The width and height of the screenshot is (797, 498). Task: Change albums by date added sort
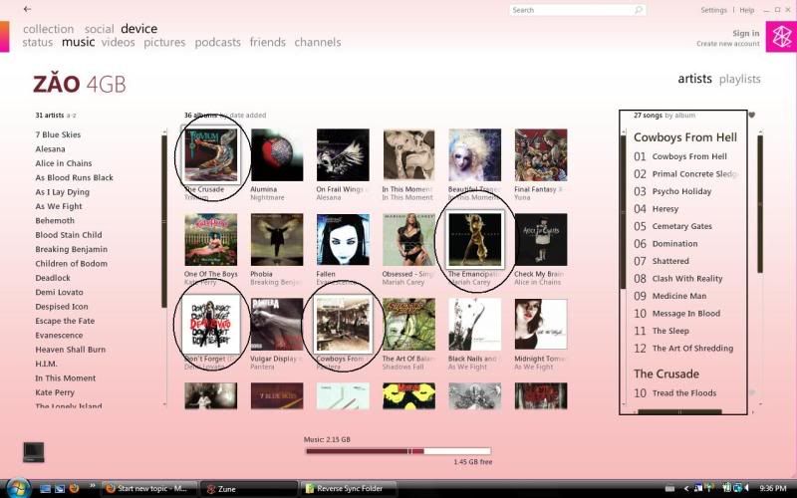point(243,116)
